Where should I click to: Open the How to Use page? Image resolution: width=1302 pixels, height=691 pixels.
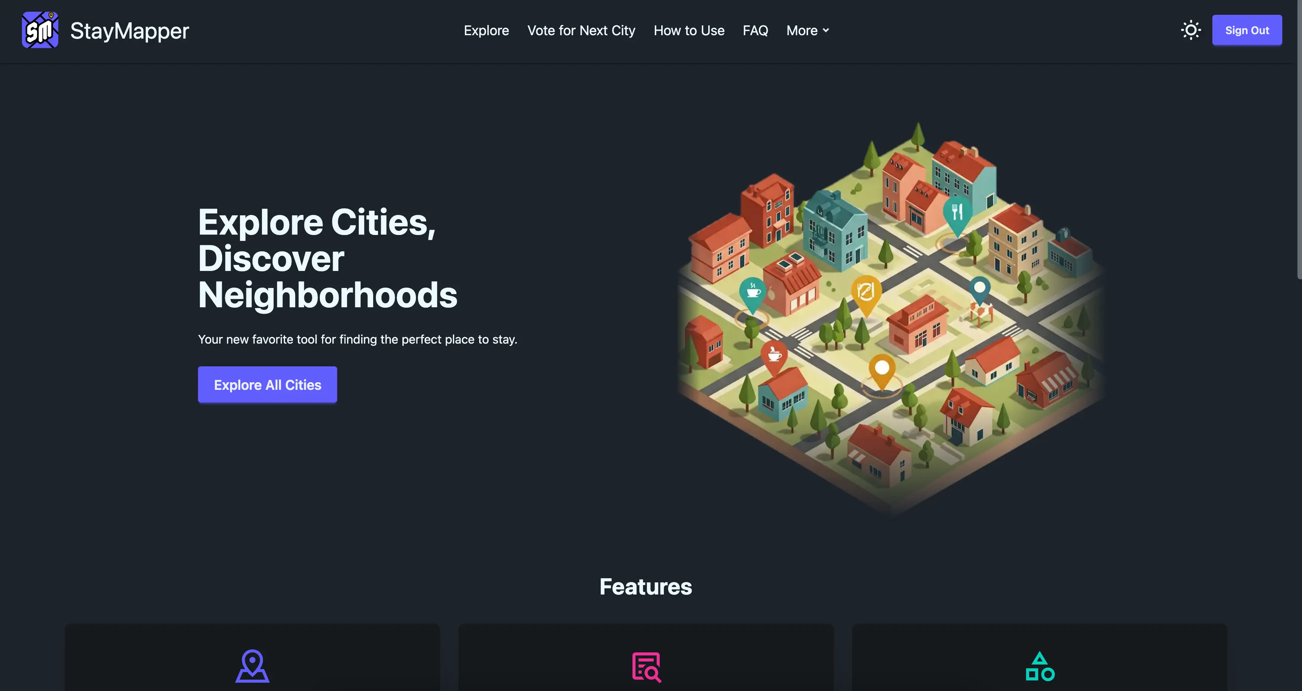pos(689,30)
